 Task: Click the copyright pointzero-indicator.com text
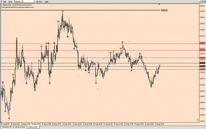coord(17,7)
